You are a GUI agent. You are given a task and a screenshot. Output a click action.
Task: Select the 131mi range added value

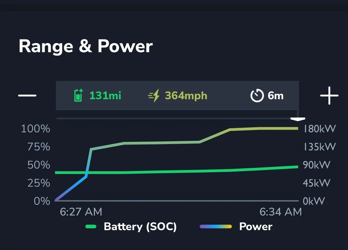105,96
